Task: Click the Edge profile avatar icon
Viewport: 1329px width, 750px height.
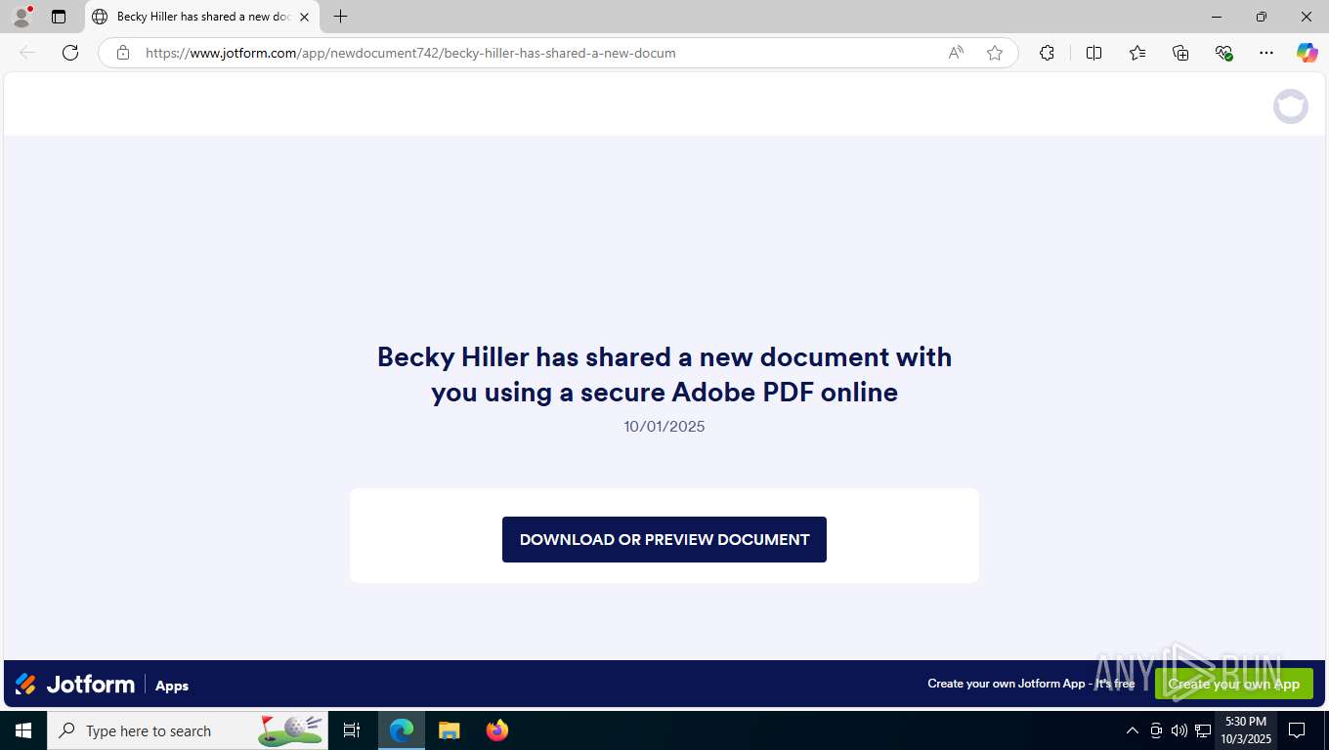Action: 21,17
